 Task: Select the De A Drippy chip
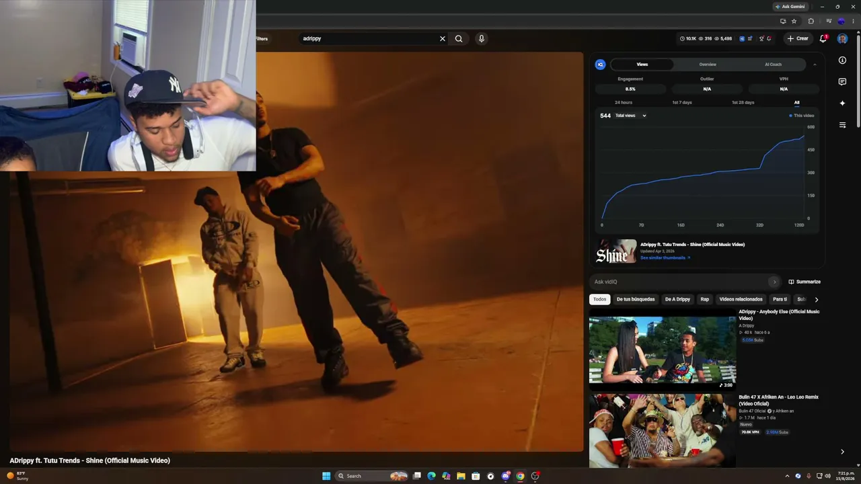(677, 299)
